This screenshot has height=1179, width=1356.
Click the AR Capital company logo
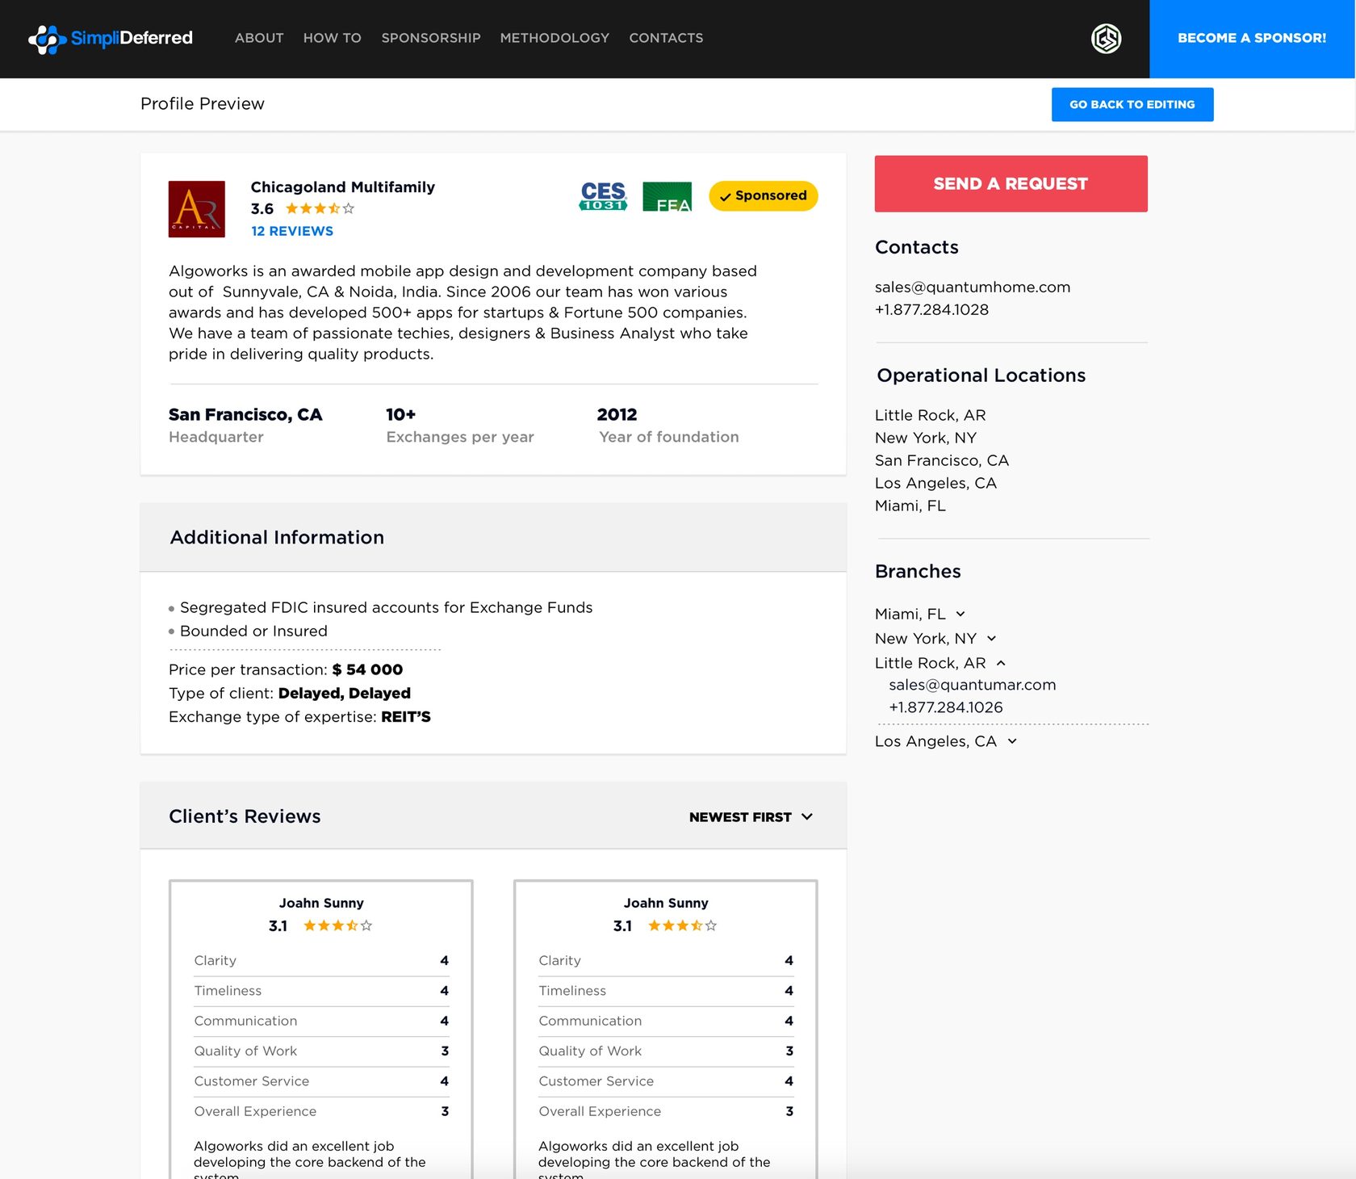(196, 209)
